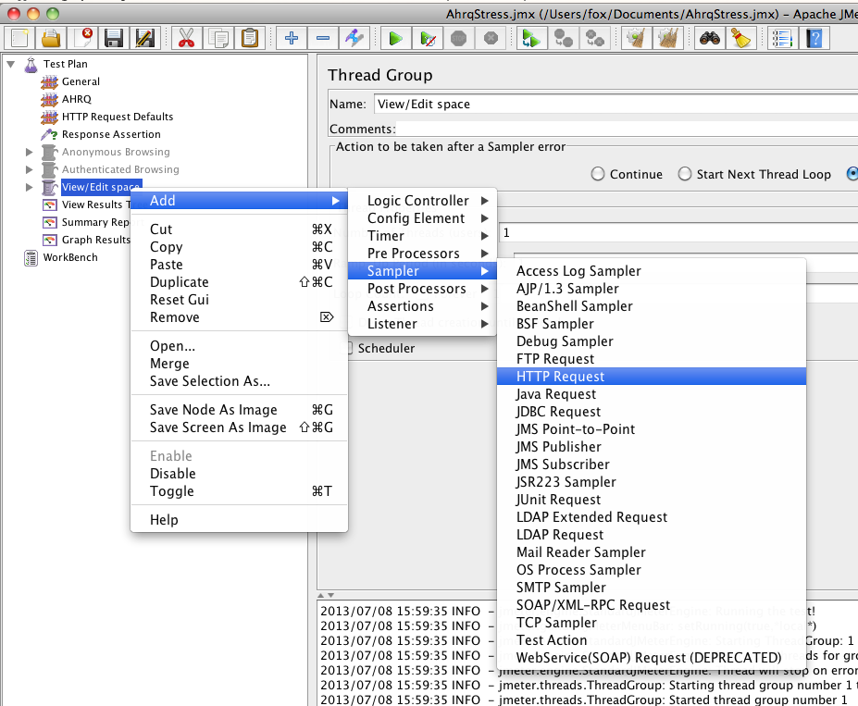This screenshot has width=858, height=706.
Task: Click the Name field containing View/Edit space
Action: tap(616, 104)
